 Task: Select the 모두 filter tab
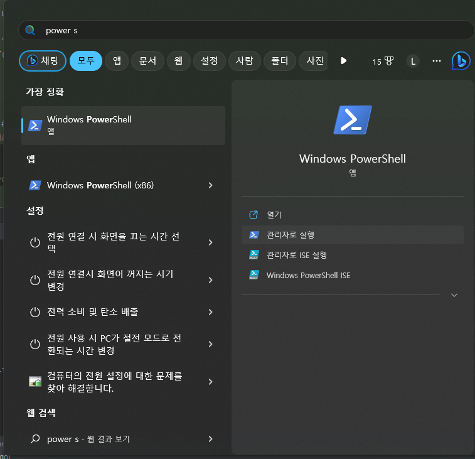point(86,61)
